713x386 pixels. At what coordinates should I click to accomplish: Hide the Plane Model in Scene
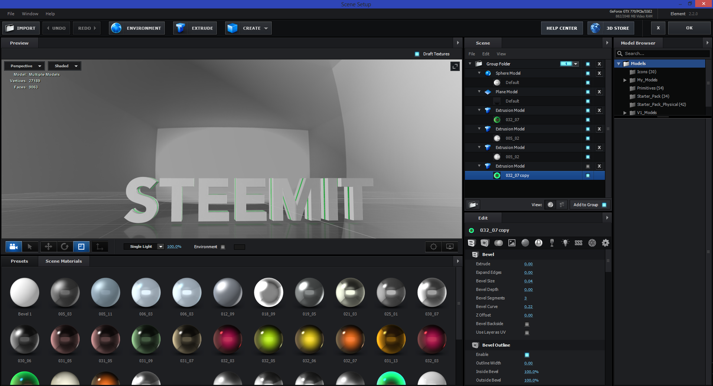(588, 92)
